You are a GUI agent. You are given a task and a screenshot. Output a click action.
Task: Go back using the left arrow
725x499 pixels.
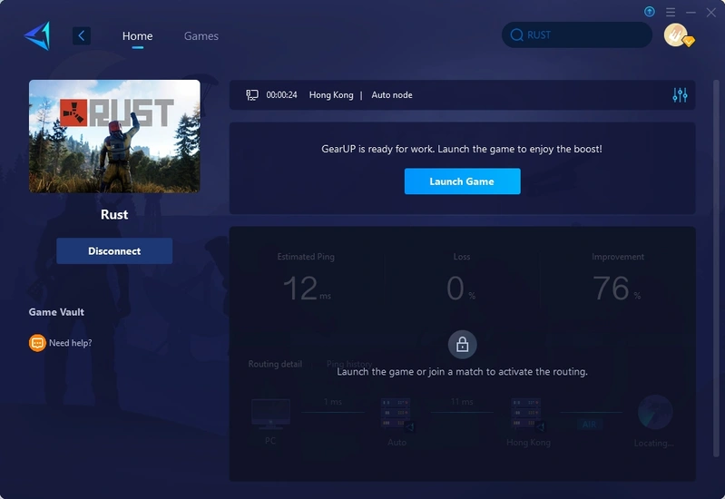(x=82, y=36)
